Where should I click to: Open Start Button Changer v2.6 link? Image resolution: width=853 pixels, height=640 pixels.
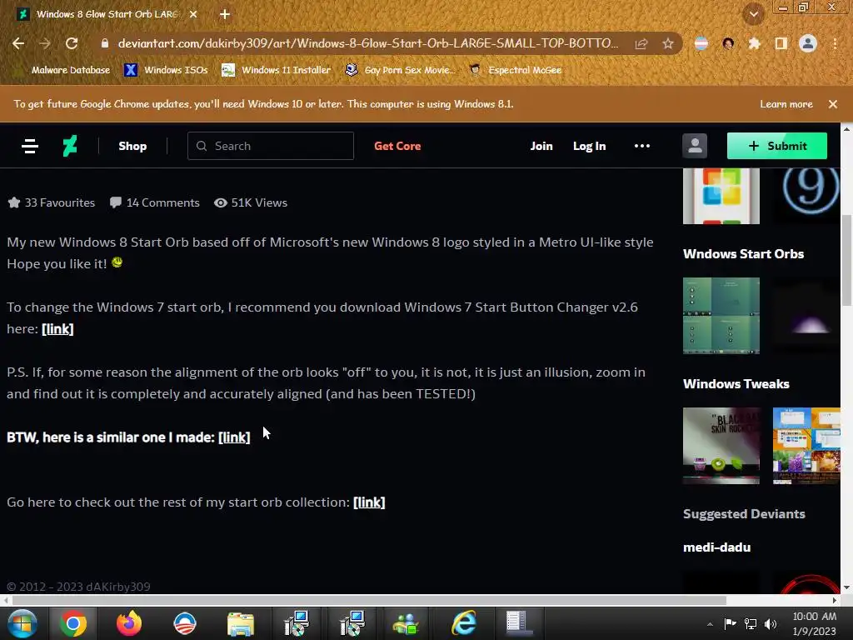tap(57, 328)
